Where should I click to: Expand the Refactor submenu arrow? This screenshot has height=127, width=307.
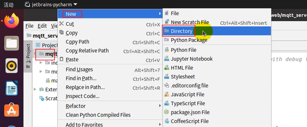pos(160,106)
